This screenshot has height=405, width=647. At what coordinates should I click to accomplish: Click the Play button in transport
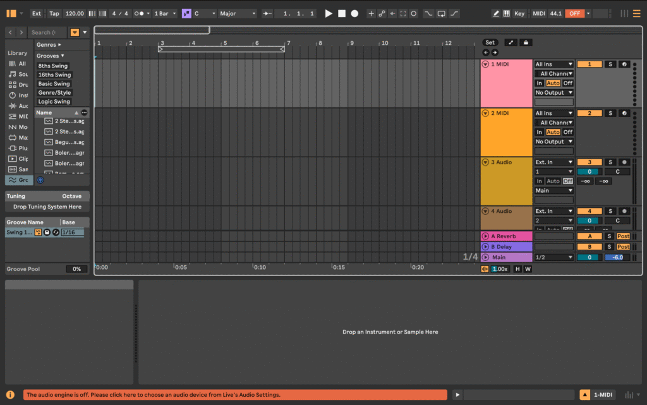tap(329, 14)
